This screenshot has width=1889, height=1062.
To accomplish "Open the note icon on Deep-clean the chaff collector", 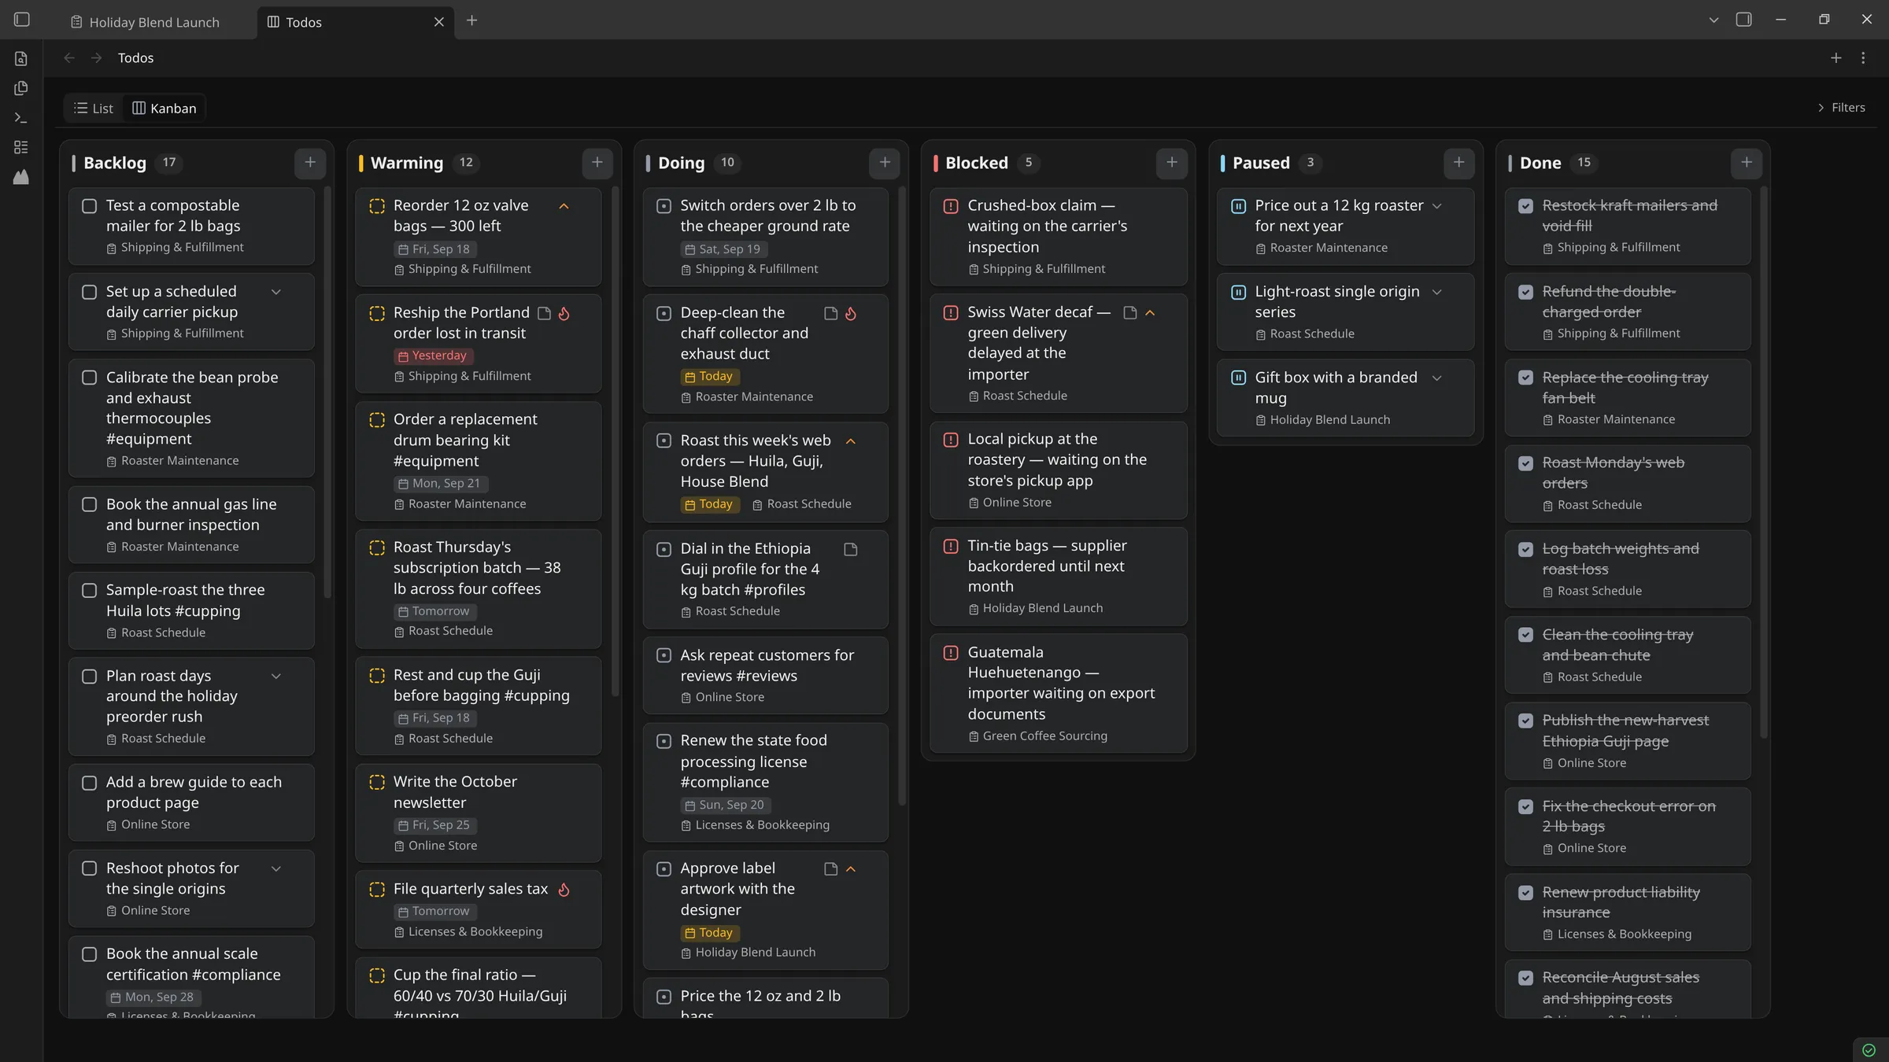I will pos(830,314).
